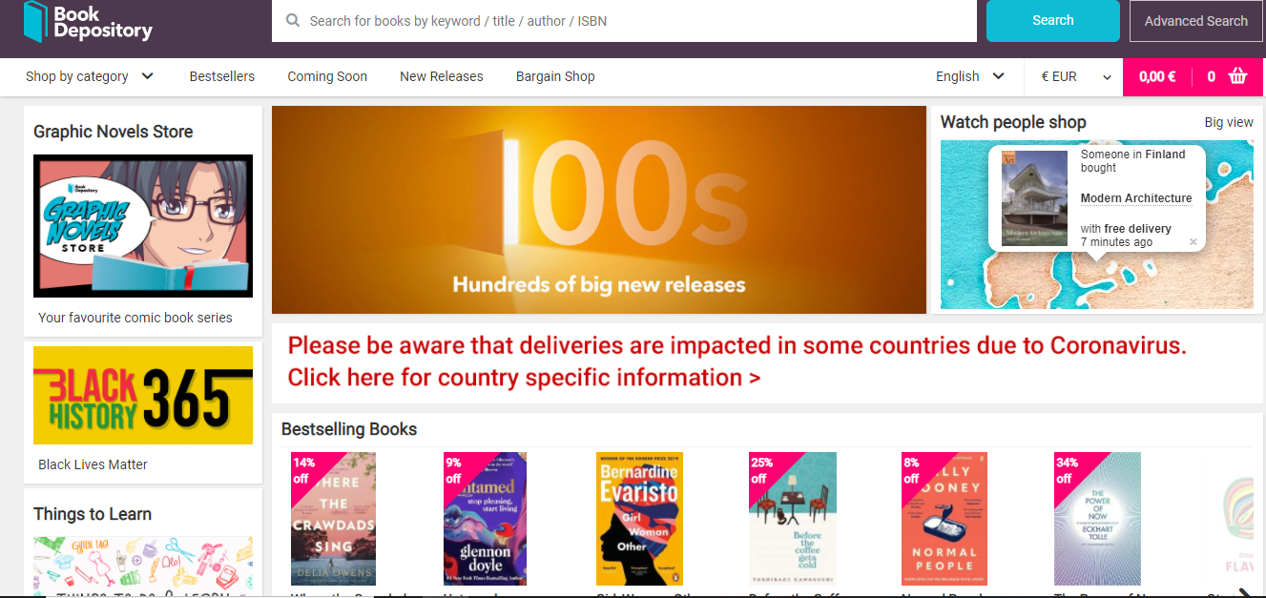Open the Untamed by Glennon Doyle cover
The width and height of the screenshot is (1266, 598).
coord(486,518)
